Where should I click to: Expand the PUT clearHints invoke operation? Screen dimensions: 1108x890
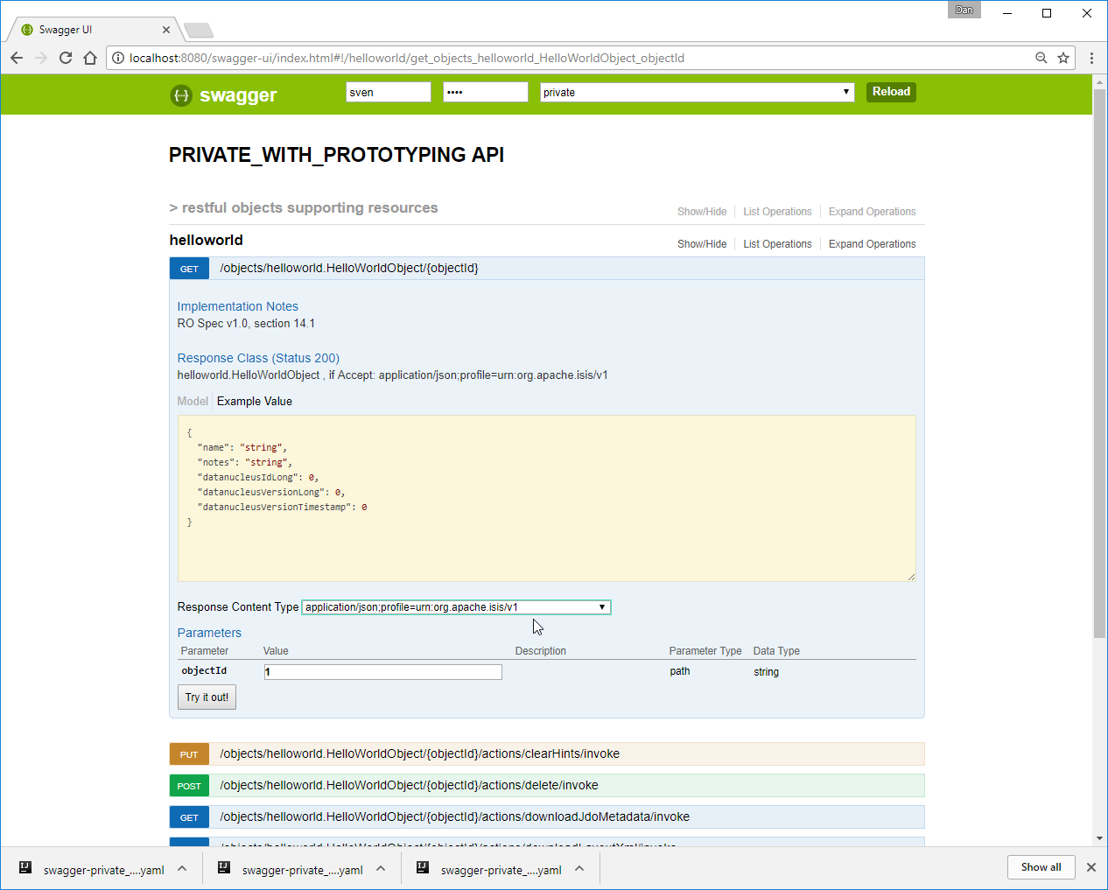[x=419, y=753]
